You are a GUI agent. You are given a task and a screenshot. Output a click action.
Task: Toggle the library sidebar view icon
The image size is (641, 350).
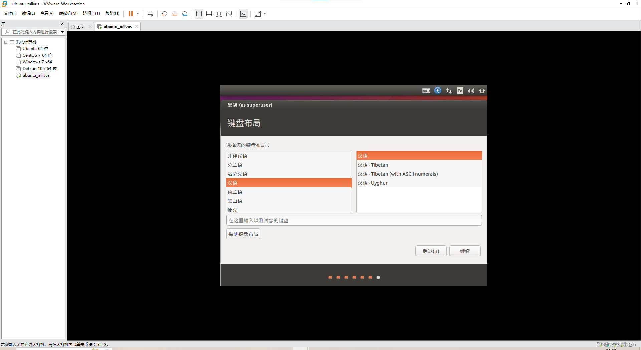point(199,14)
